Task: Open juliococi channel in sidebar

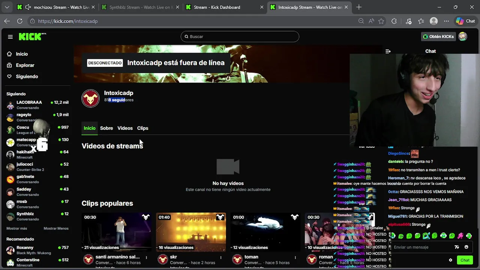Action: (x=37, y=167)
